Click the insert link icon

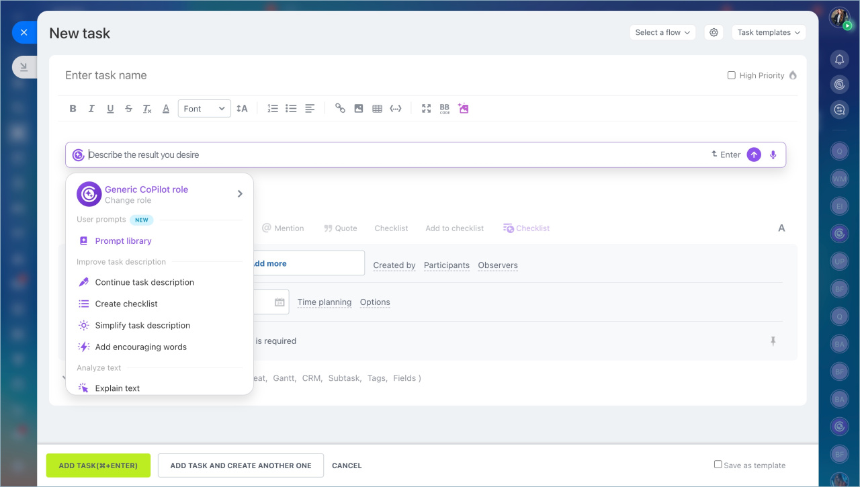click(x=340, y=108)
